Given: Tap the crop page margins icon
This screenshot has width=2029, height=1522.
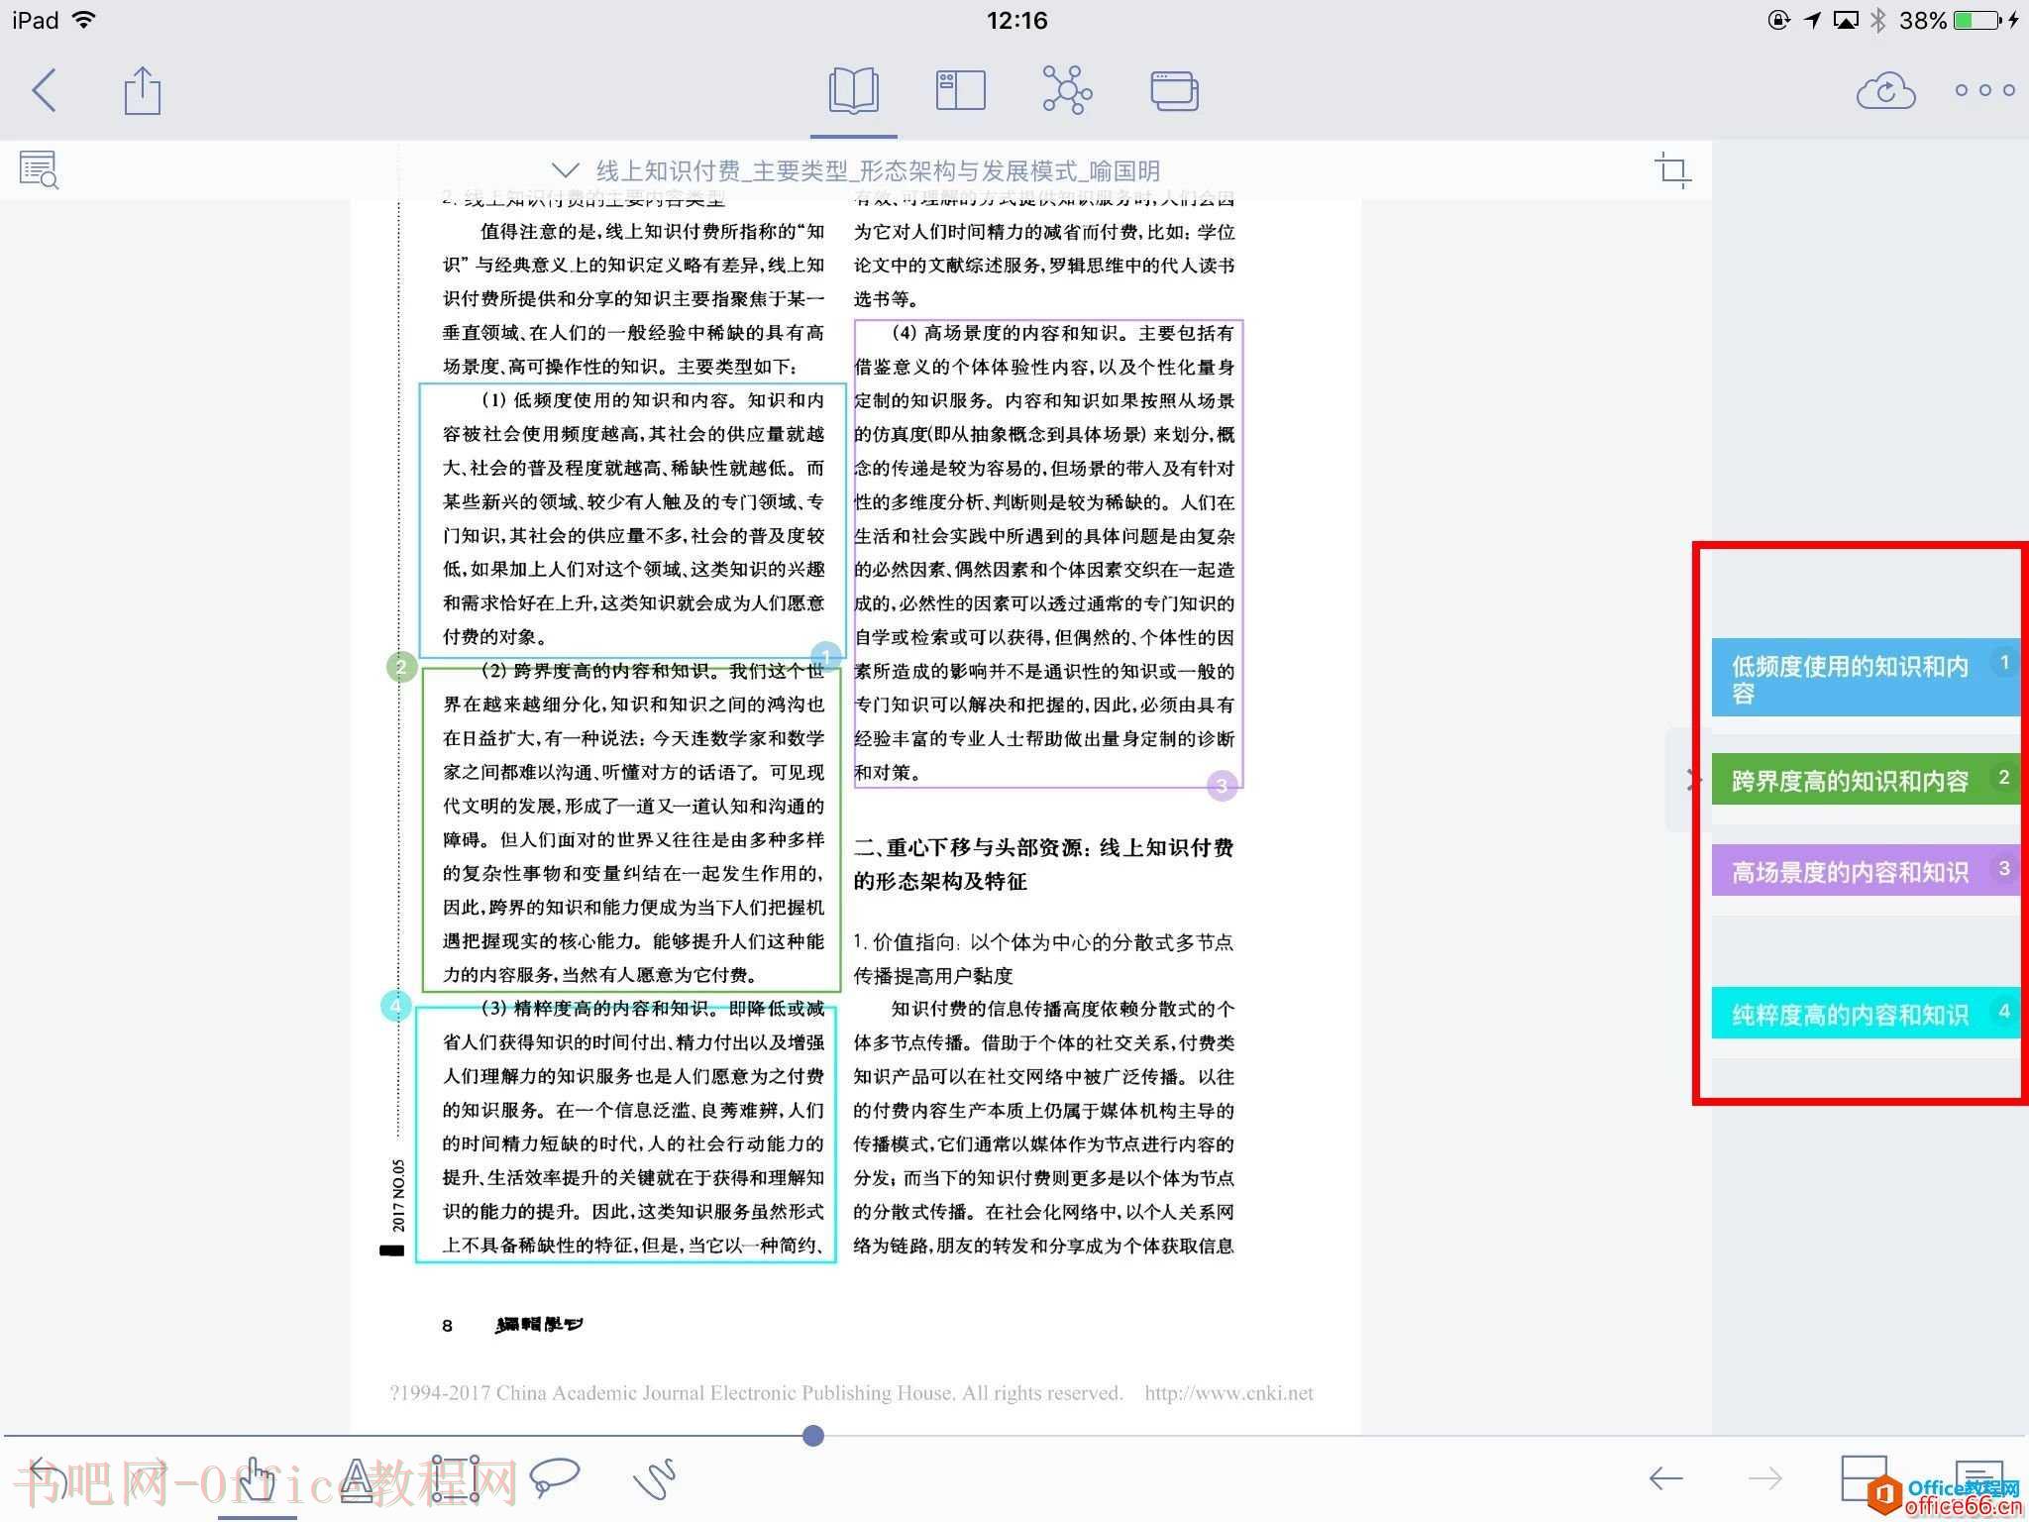Looking at the screenshot, I should (1672, 170).
